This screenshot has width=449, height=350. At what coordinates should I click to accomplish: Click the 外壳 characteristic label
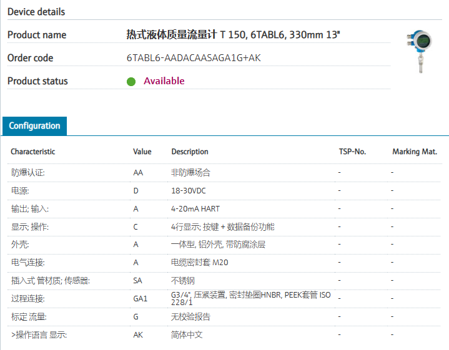coord(19,245)
